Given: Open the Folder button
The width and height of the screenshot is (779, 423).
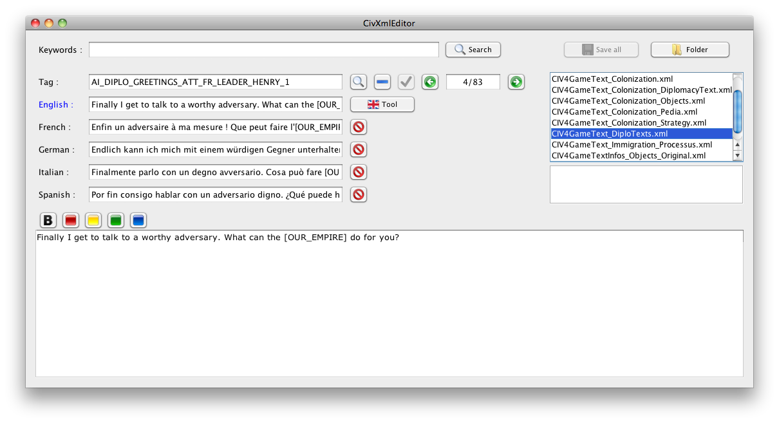Looking at the screenshot, I should pos(690,50).
